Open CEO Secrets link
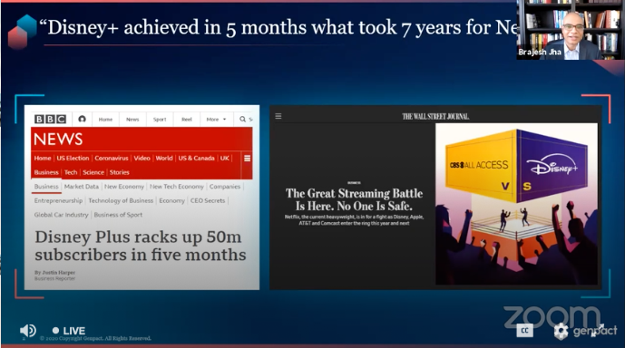Screen dimensions: 625x348 pyautogui.click(x=208, y=200)
